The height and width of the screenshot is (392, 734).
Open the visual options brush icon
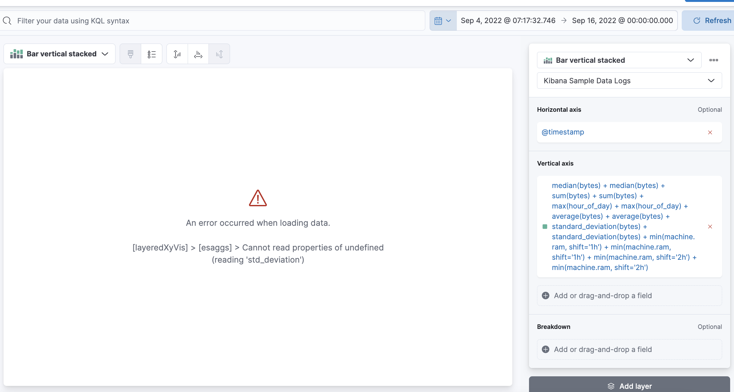[130, 54]
